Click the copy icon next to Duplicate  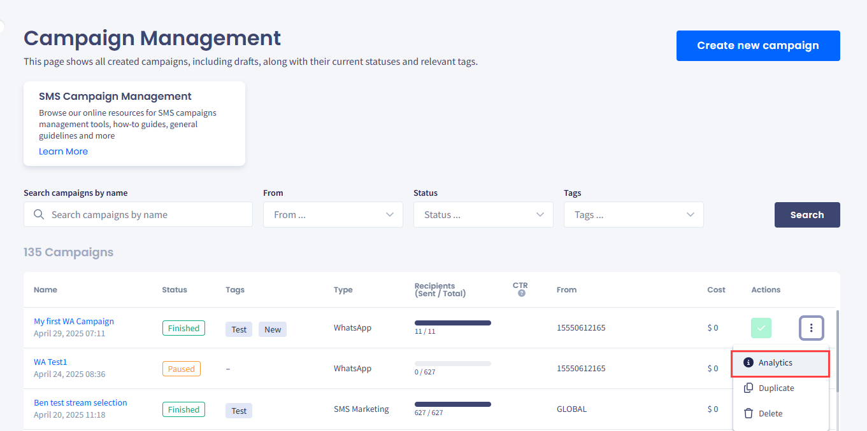click(x=749, y=388)
